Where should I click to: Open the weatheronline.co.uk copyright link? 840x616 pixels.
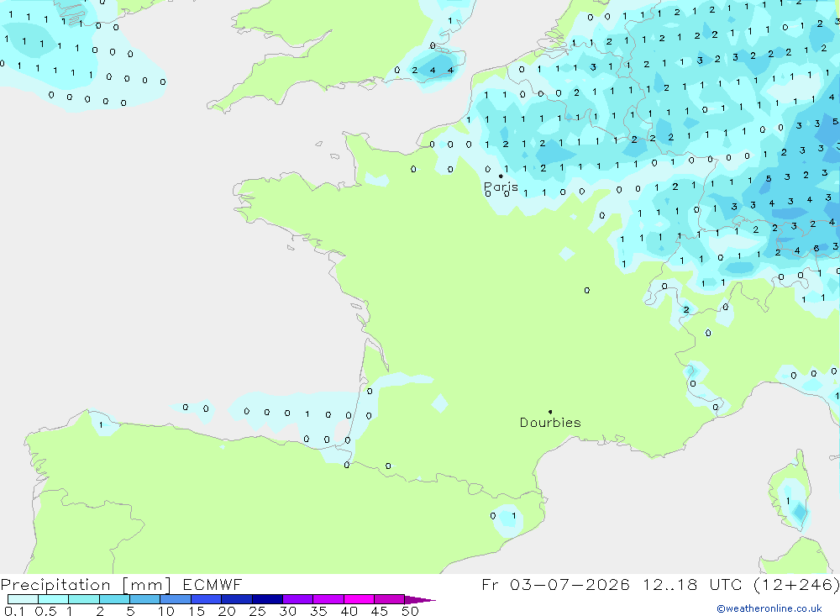(769, 608)
